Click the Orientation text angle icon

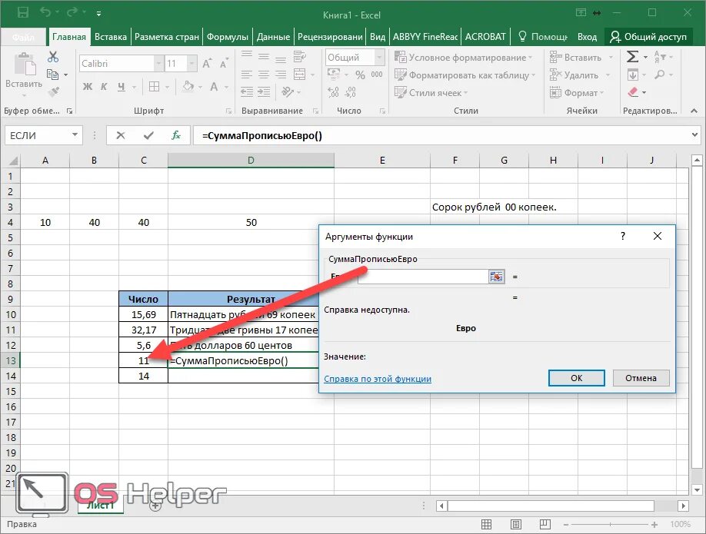click(x=288, y=91)
